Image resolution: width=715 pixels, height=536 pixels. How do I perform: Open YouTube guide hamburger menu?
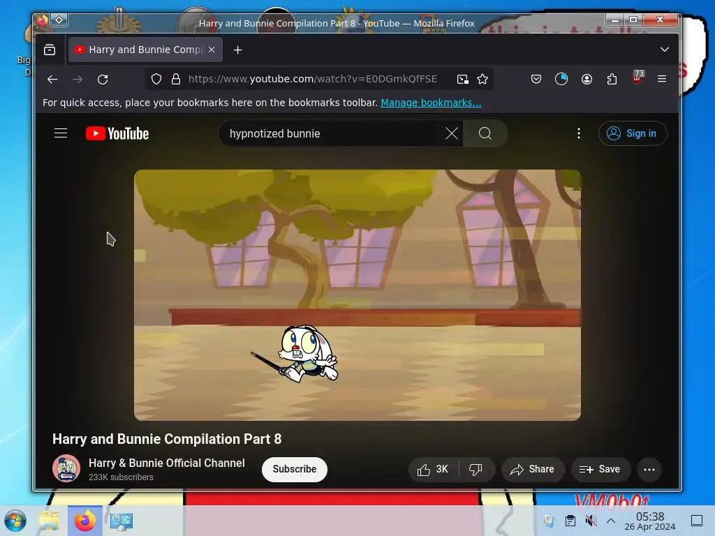61,133
